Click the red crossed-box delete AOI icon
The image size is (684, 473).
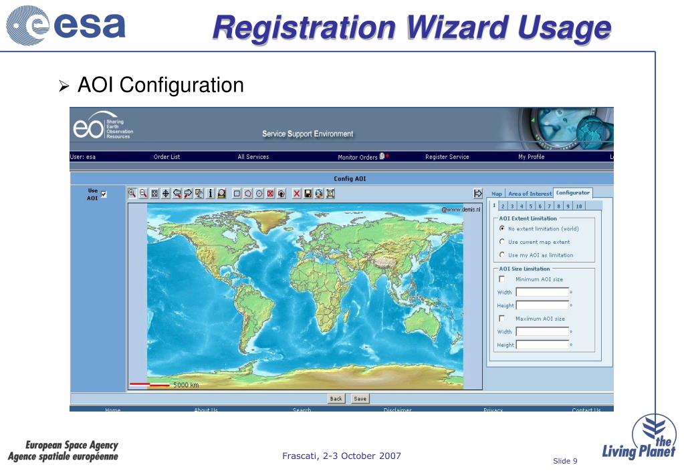(x=271, y=193)
